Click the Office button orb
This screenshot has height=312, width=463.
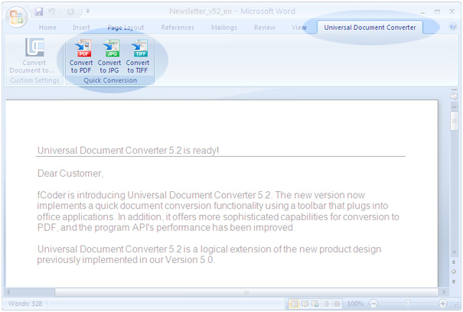pyautogui.click(x=17, y=16)
